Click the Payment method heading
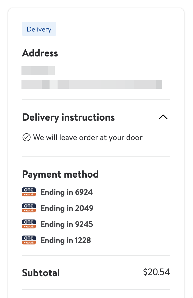Viewport: 193px width, 298px height. [60, 174]
